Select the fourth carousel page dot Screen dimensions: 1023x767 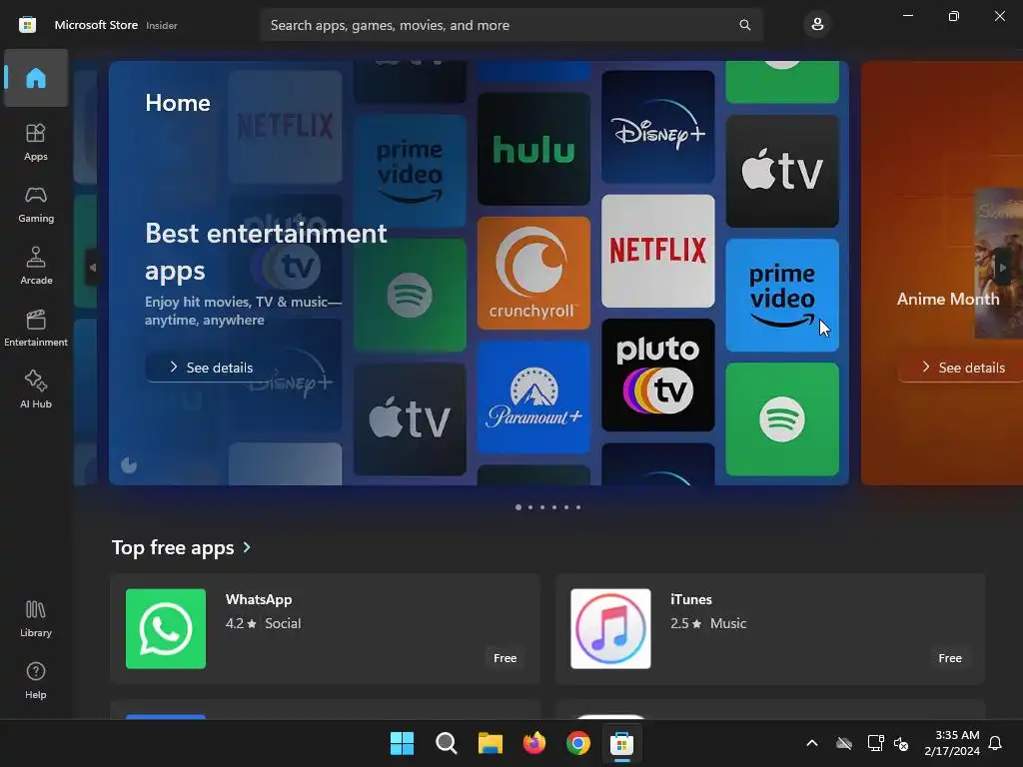(554, 506)
